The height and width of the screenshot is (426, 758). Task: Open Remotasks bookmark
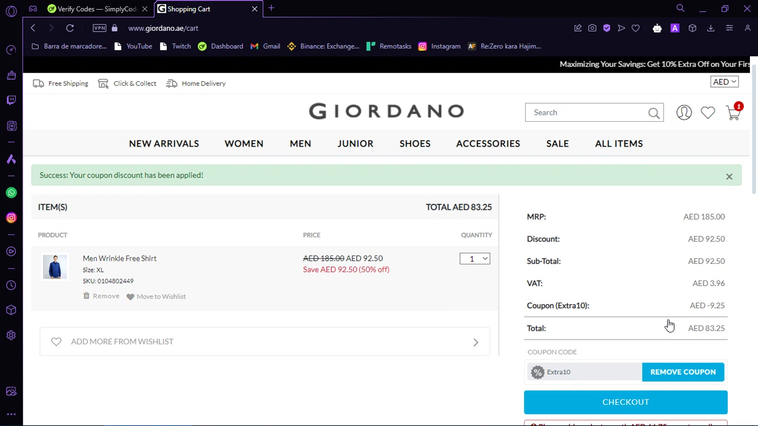[389, 46]
